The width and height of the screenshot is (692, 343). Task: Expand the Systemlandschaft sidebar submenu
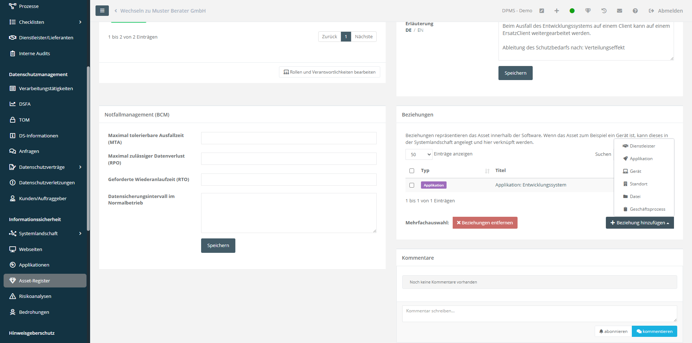(80, 233)
